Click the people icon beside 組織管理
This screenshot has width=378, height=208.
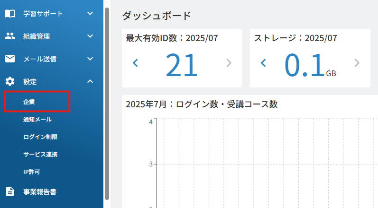click(x=10, y=36)
